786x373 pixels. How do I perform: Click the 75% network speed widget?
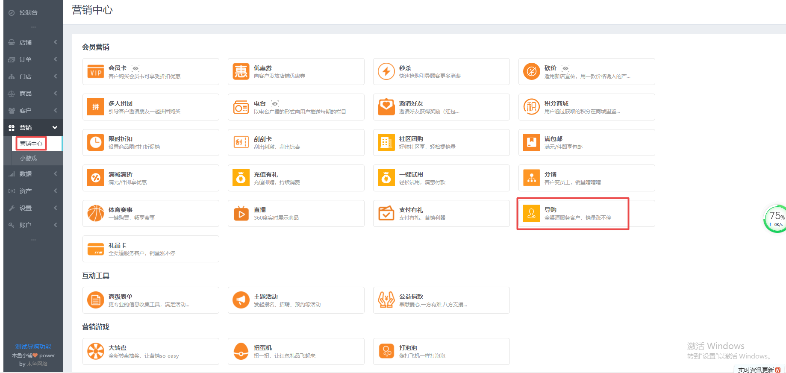coord(775,219)
